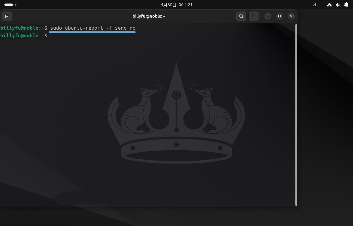Maximize the terminal window

click(280, 16)
